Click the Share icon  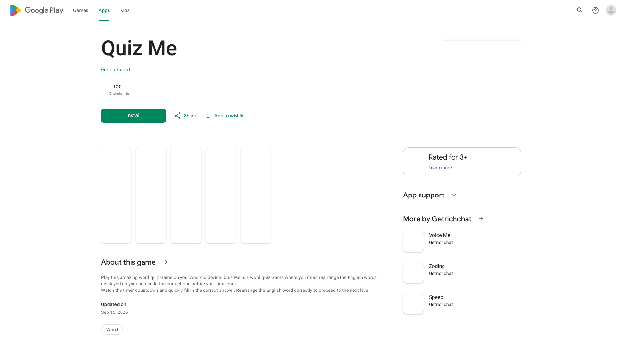tap(178, 116)
